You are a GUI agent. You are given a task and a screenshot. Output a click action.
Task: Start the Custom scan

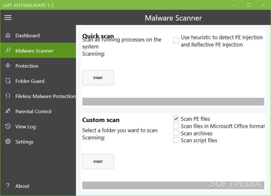coord(98,162)
